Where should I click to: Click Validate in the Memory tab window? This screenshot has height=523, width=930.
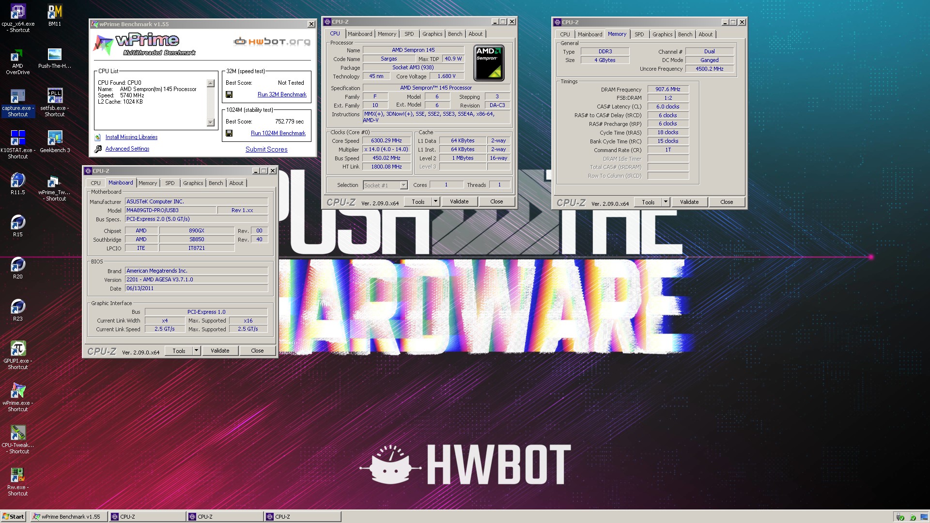(689, 202)
